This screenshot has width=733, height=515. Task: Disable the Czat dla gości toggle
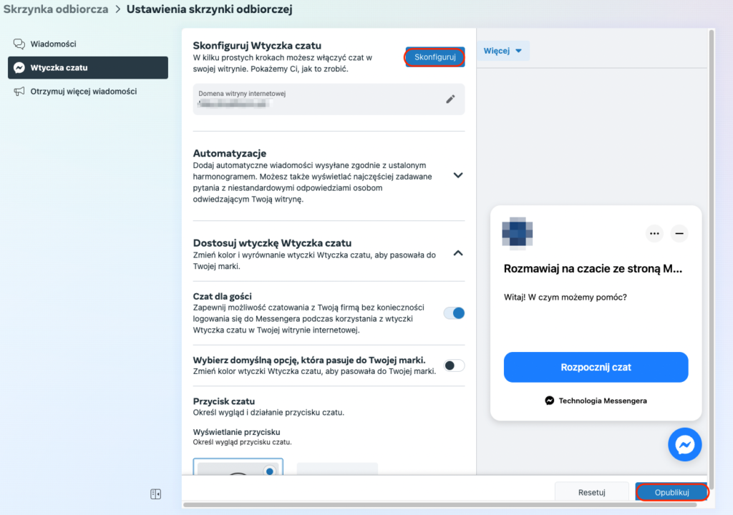tap(454, 313)
